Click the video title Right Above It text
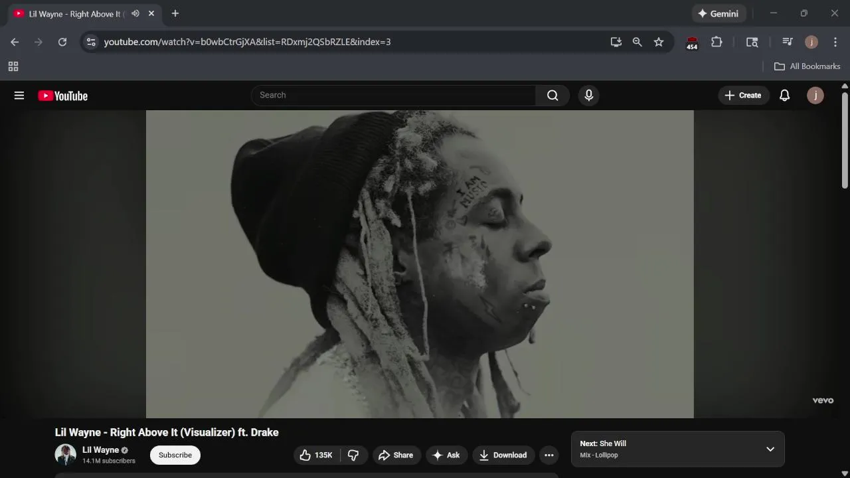The height and width of the screenshot is (478, 850). (167, 432)
